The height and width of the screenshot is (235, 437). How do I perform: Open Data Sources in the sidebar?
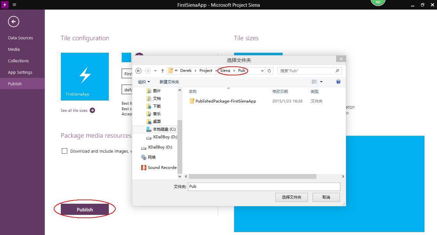click(x=20, y=38)
